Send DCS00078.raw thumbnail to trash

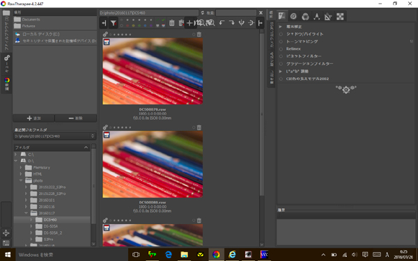click(x=199, y=34)
